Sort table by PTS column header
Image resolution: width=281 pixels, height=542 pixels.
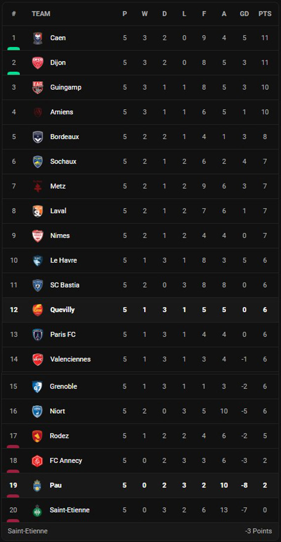point(265,14)
